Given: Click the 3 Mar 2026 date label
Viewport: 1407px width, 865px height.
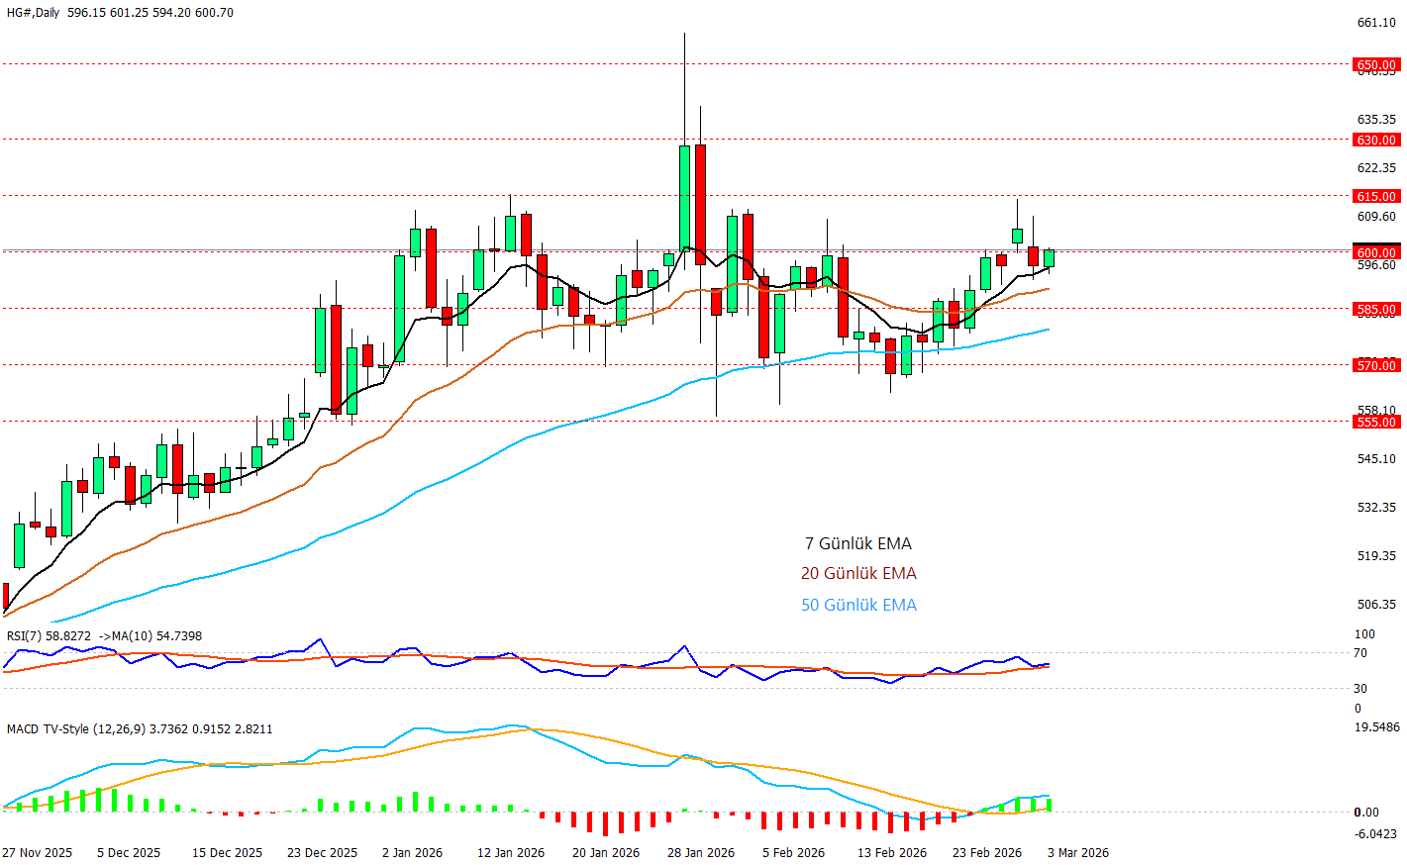Looking at the screenshot, I should pos(1077,853).
